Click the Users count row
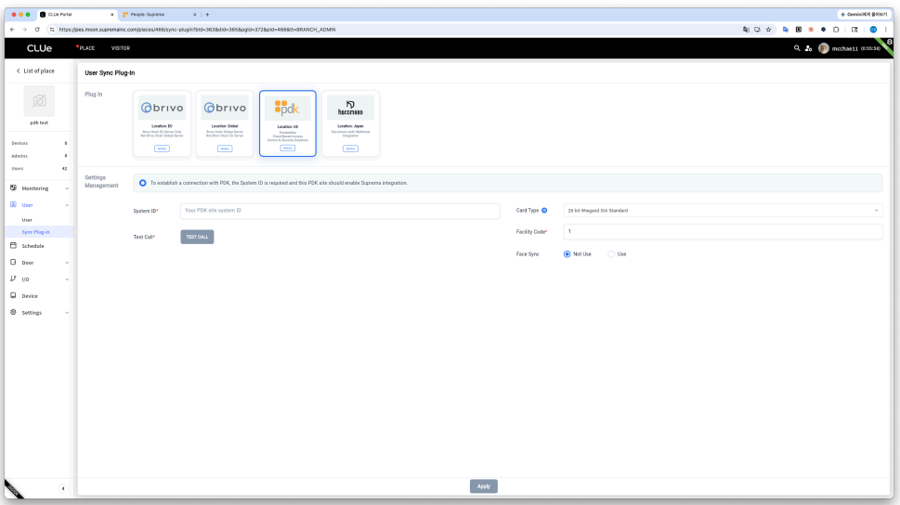Viewport: 900px width, 505px height. pyautogui.click(x=39, y=168)
